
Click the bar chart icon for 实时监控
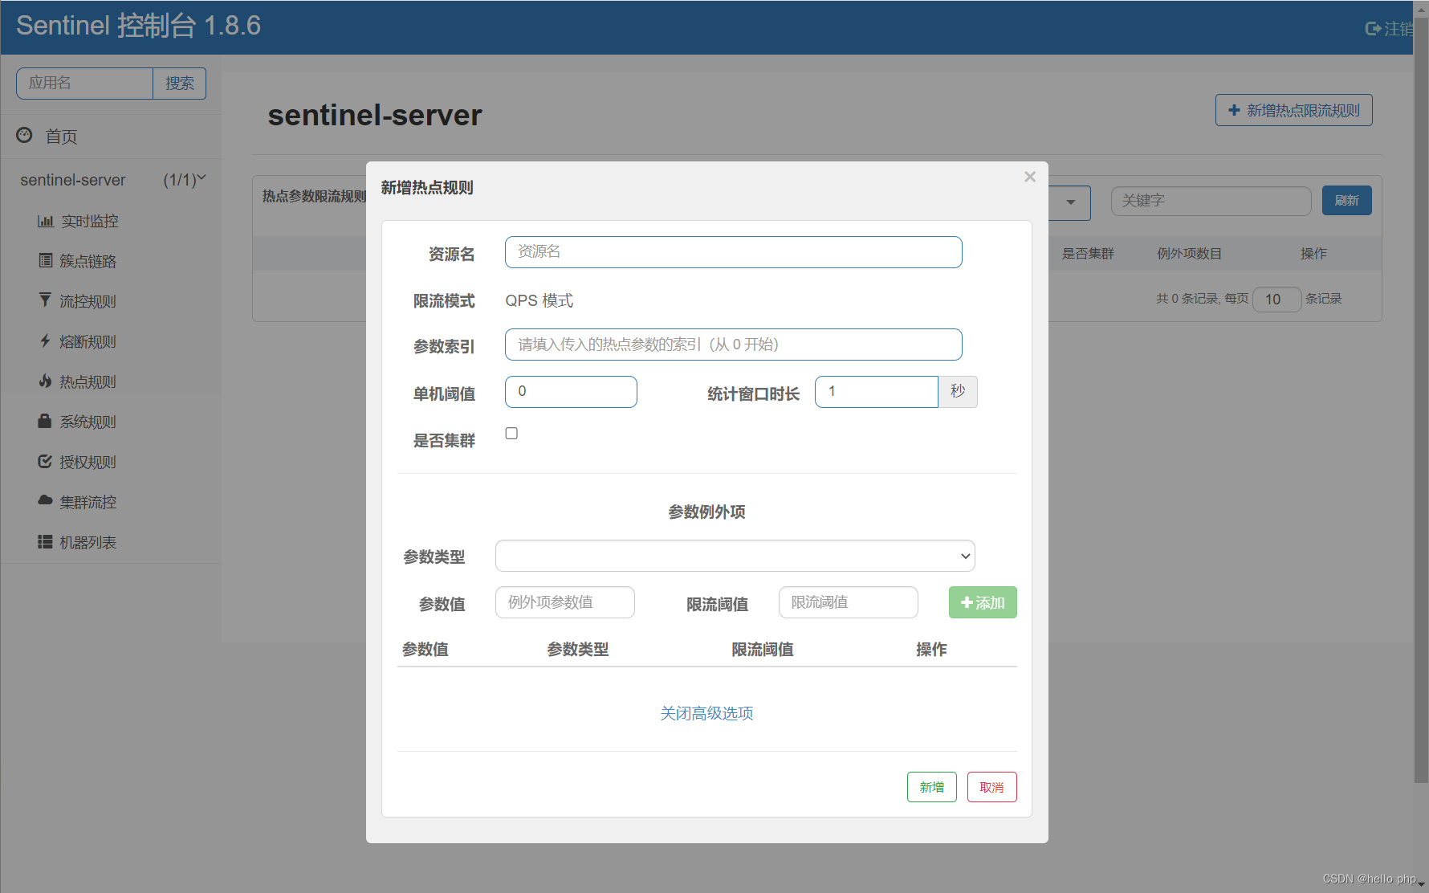[x=46, y=221]
